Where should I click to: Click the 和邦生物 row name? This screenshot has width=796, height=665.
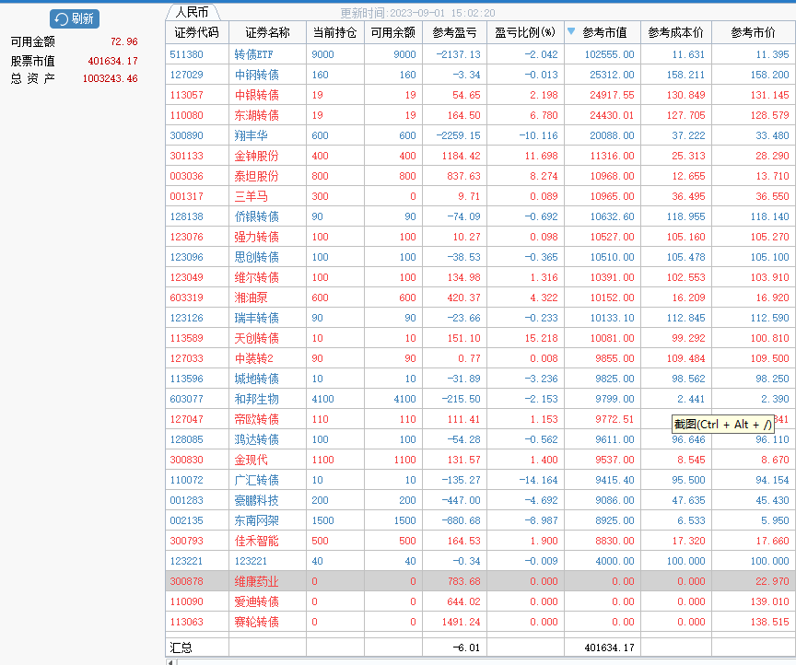point(256,399)
